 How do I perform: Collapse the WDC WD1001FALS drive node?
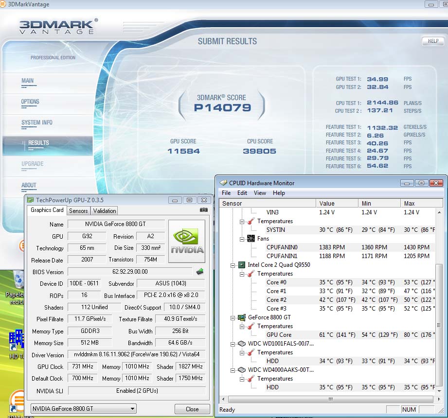click(233, 344)
